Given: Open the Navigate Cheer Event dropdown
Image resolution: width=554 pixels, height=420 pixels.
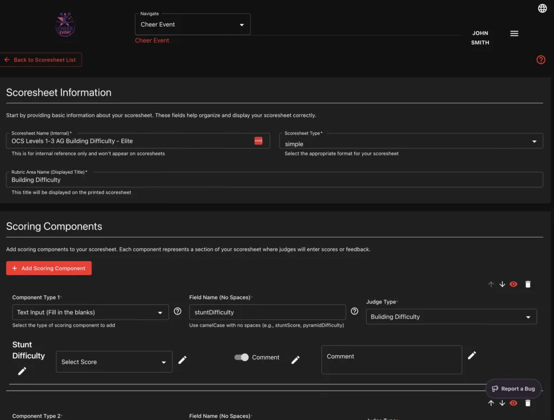Looking at the screenshot, I should tap(193, 25).
